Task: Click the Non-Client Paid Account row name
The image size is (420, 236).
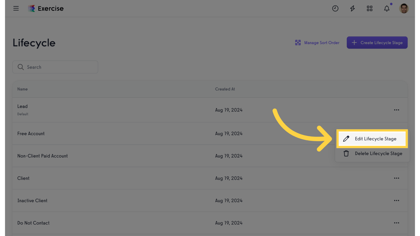Action: tap(42, 156)
